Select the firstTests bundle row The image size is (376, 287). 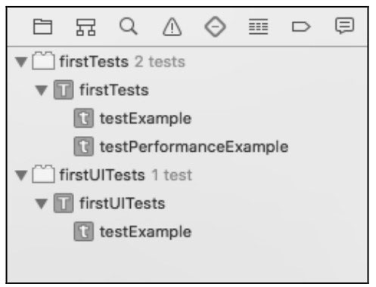188,62
